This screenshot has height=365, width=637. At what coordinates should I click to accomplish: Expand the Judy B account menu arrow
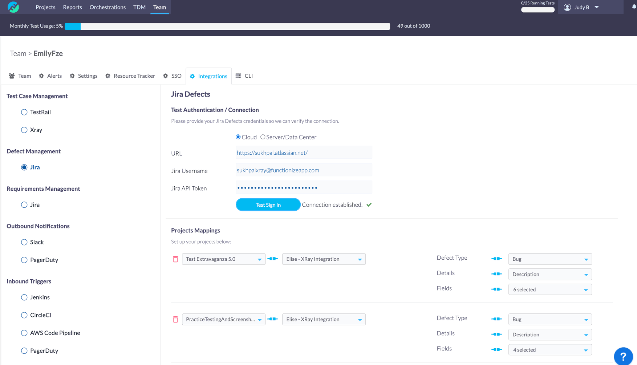tap(597, 7)
